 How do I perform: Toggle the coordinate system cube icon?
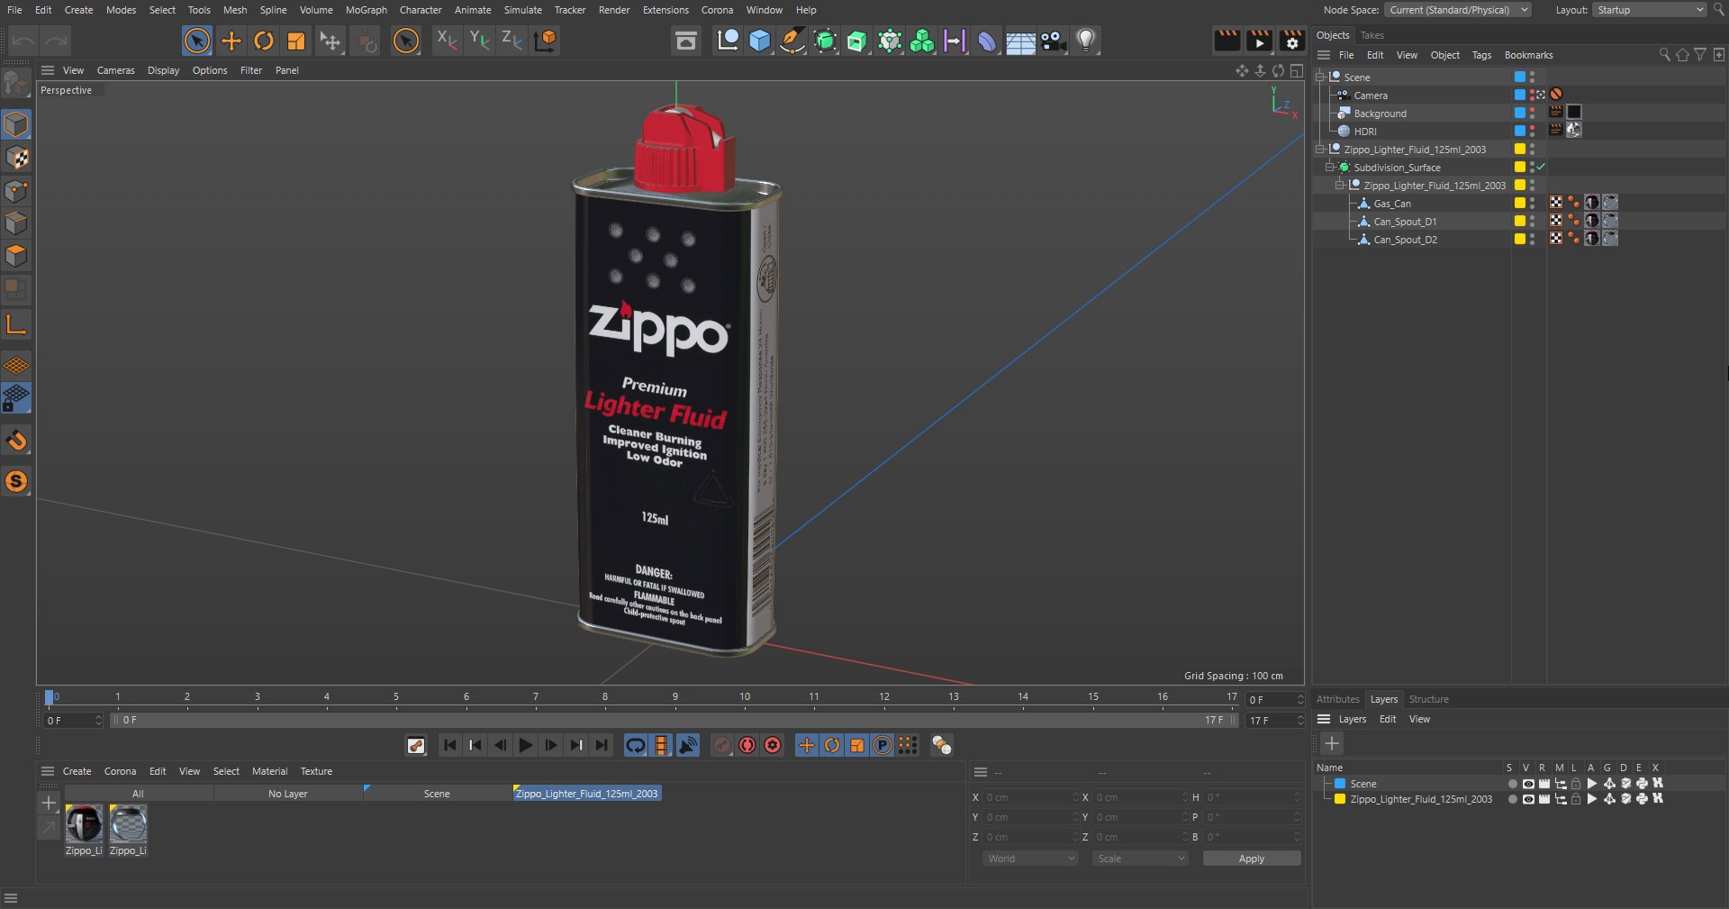click(545, 40)
